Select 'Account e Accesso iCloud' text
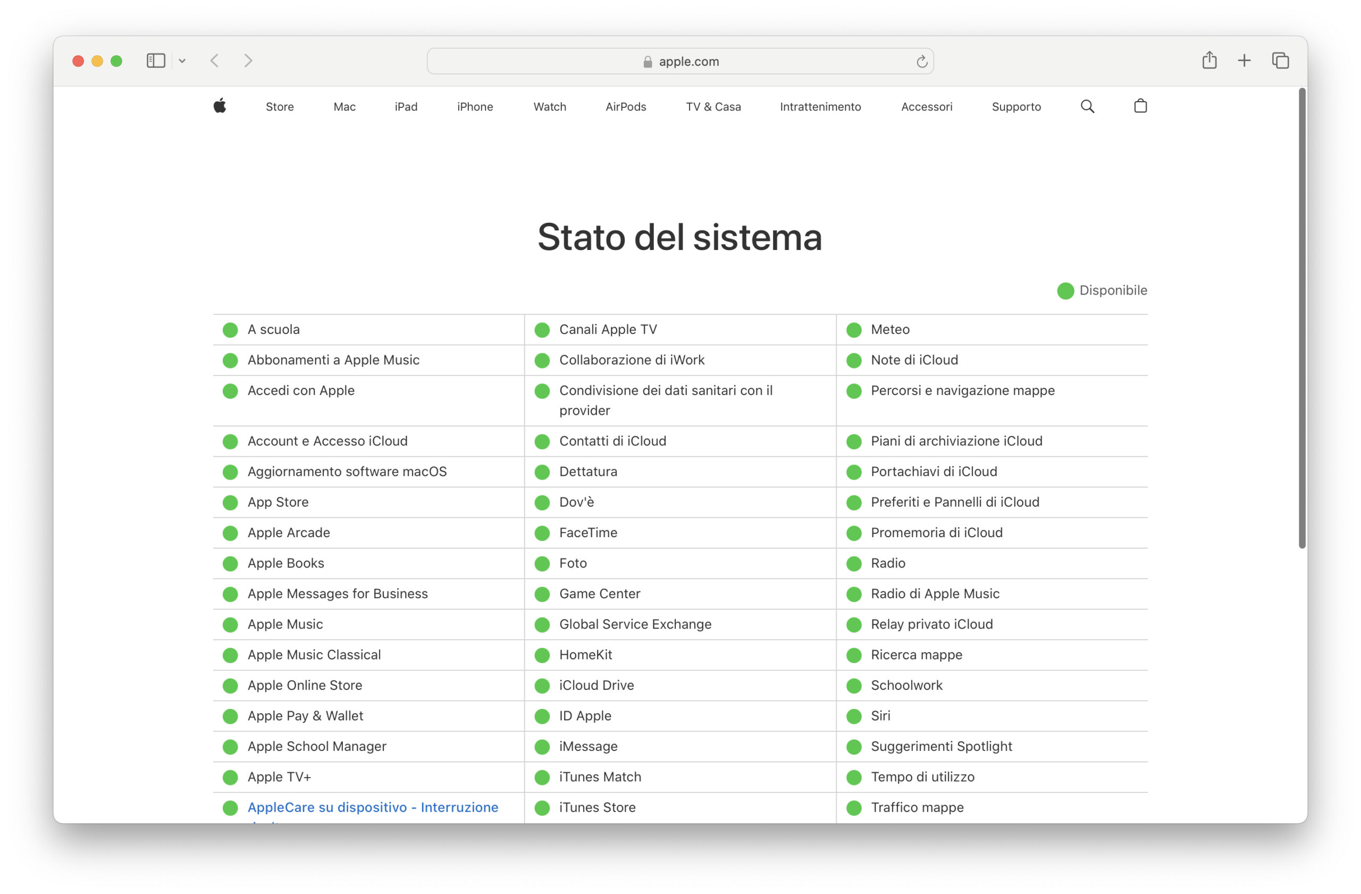1361x894 pixels. point(327,441)
